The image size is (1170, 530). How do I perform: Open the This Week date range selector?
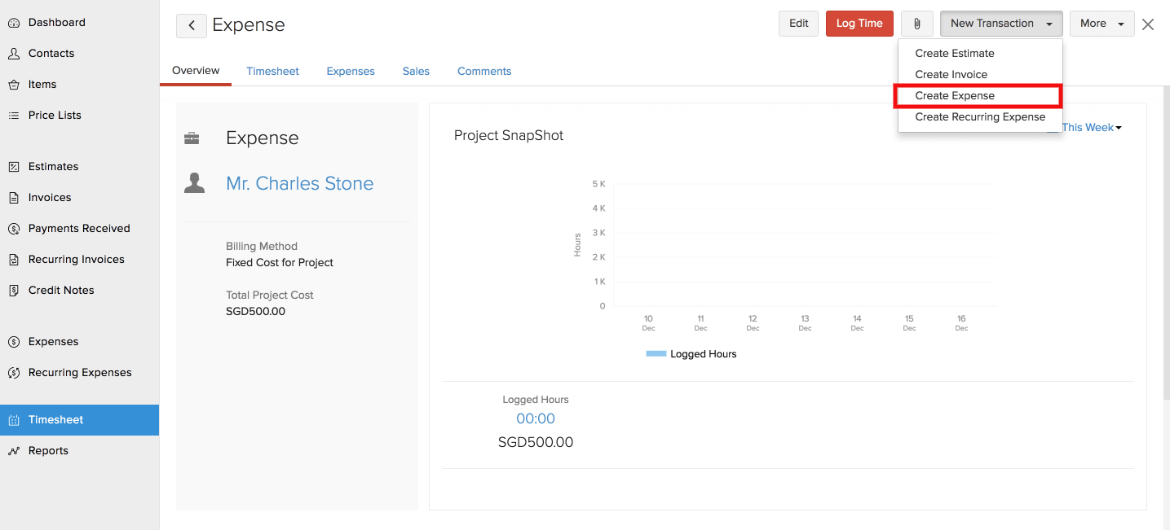pyautogui.click(x=1090, y=127)
